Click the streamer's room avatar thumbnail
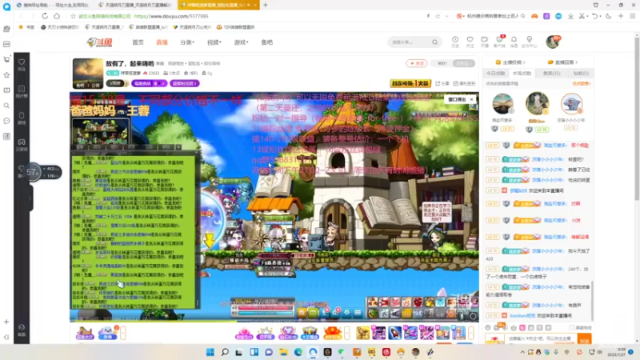Screen dimensions: 640x360 [x=88, y=73]
